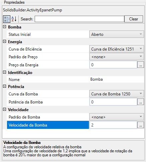Viewport: 146px width, 162px height.
Task: Open the Curva de Eficiência dropdown
Action: click(x=117, y=49)
